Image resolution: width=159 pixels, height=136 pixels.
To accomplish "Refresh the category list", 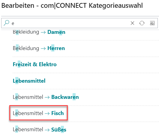I will [x=142, y=23].
